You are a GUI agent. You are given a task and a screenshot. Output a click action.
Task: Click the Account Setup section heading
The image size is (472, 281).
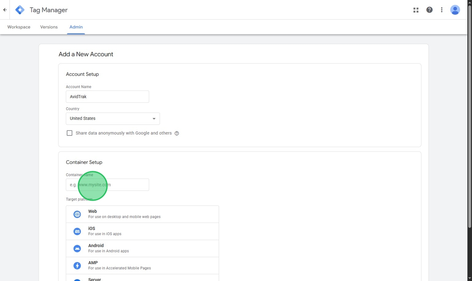(82, 74)
